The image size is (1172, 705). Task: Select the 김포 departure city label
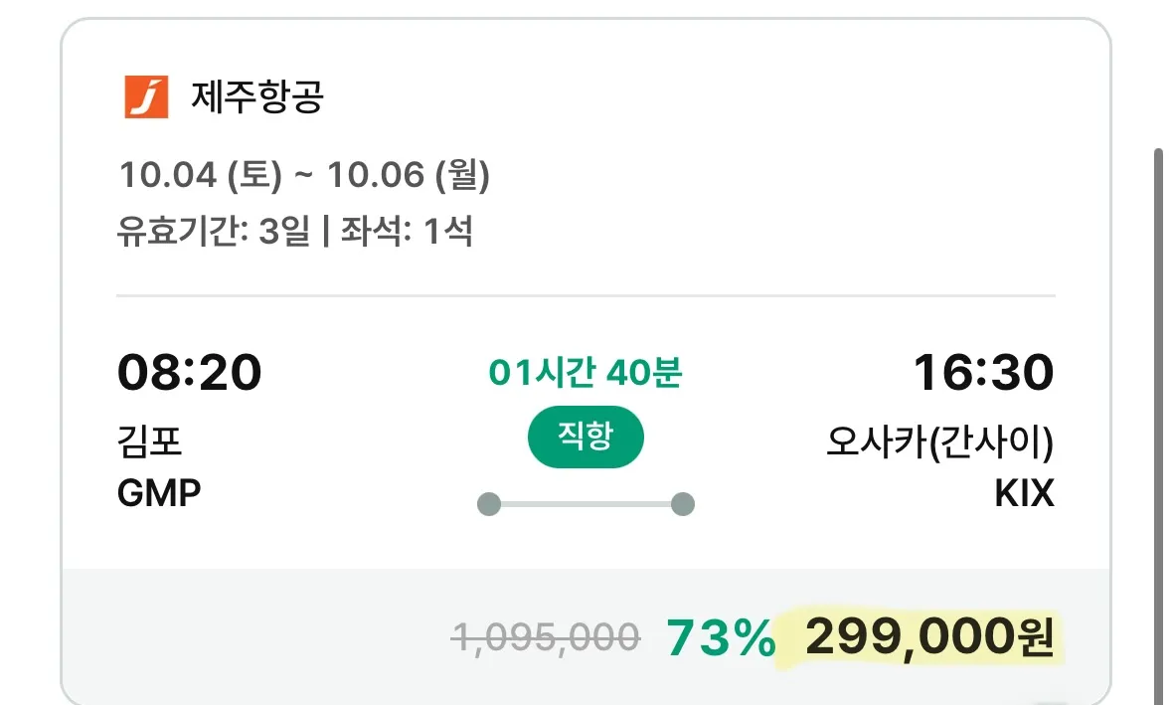pyautogui.click(x=150, y=441)
